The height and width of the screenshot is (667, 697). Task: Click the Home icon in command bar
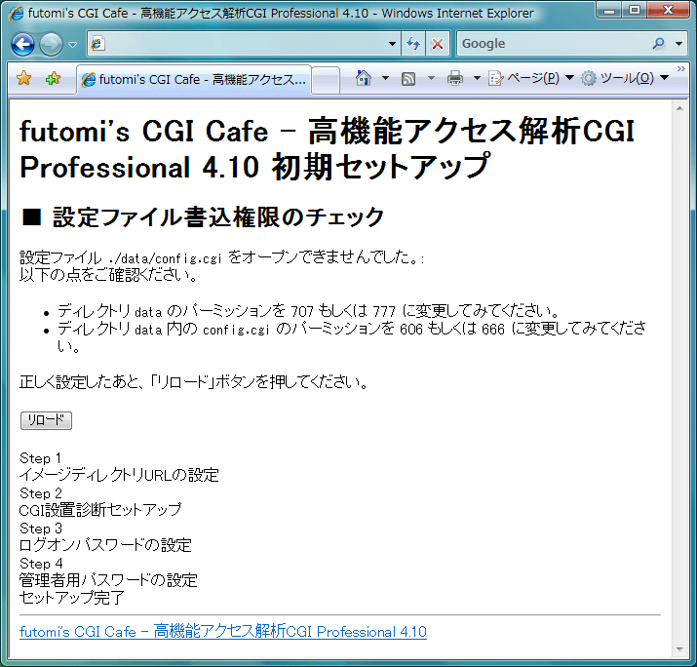pos(364,78)
